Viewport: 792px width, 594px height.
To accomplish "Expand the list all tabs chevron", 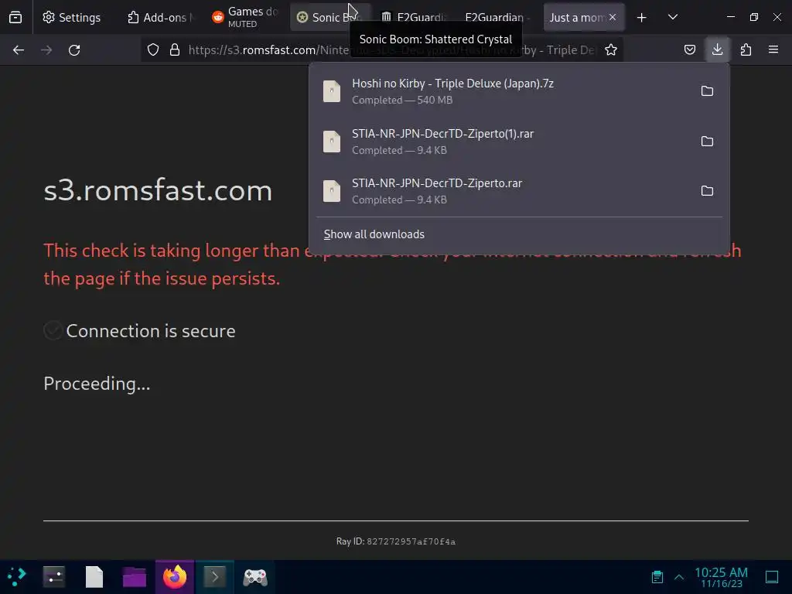I will click(672, 17).
